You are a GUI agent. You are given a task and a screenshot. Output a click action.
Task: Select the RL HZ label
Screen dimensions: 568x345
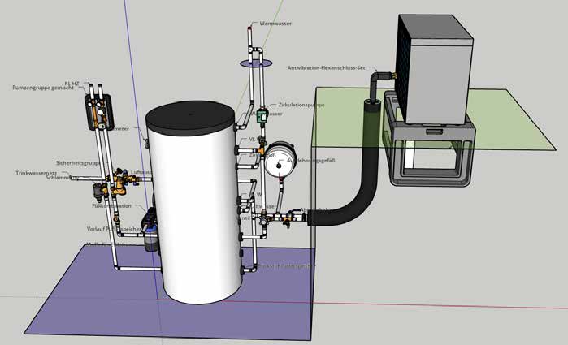[72, 84]
